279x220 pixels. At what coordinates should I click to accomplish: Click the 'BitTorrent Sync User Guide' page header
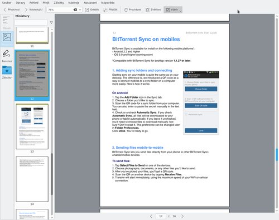(201, 33)
